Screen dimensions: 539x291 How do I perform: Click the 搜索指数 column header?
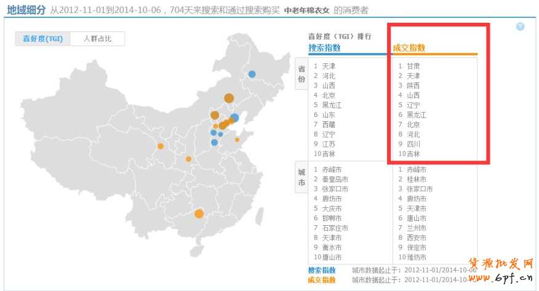tap(324, 48)
